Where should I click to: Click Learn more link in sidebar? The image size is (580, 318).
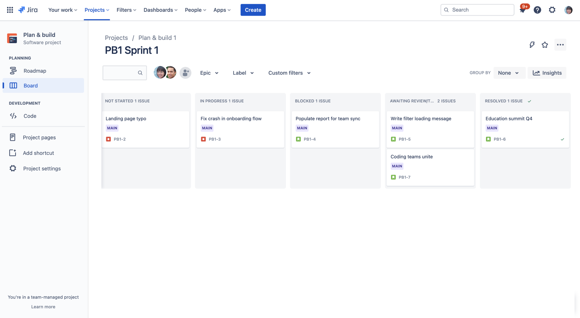pyautogui.click(x=43, y=307)
